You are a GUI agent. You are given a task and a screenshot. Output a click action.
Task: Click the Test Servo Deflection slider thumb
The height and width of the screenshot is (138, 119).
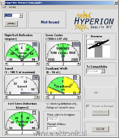[x=22, y=132]
